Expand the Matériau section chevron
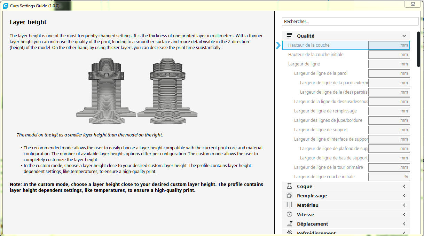This screenshot has height=236, width=424. 404,205
